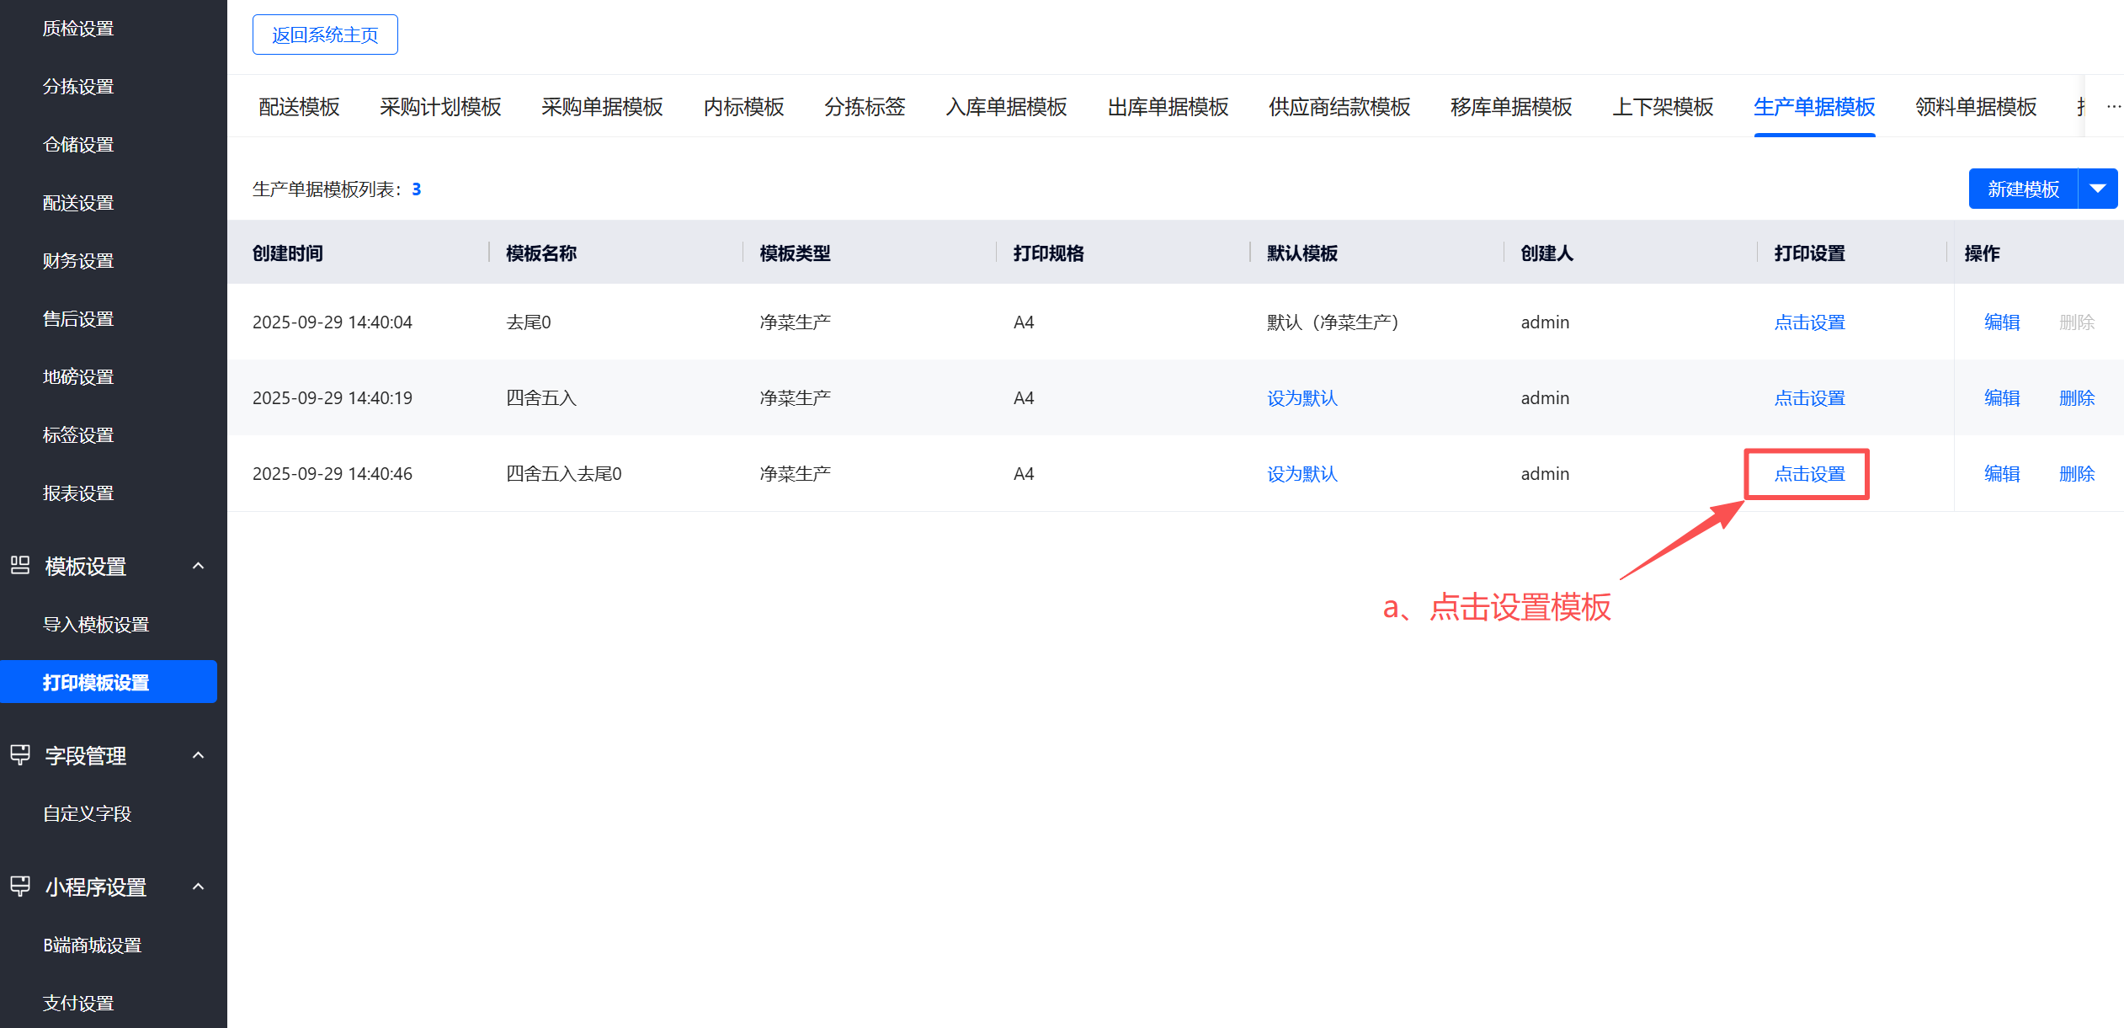This screenshot has width=2124, height=1028.
Task: Click the 新建模板 button
Action: (2023, 189)
